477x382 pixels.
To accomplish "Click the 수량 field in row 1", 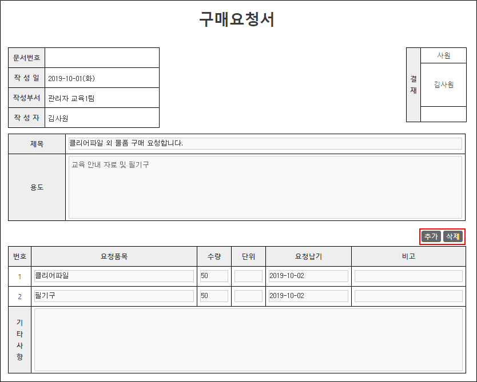I will [214, 276].
